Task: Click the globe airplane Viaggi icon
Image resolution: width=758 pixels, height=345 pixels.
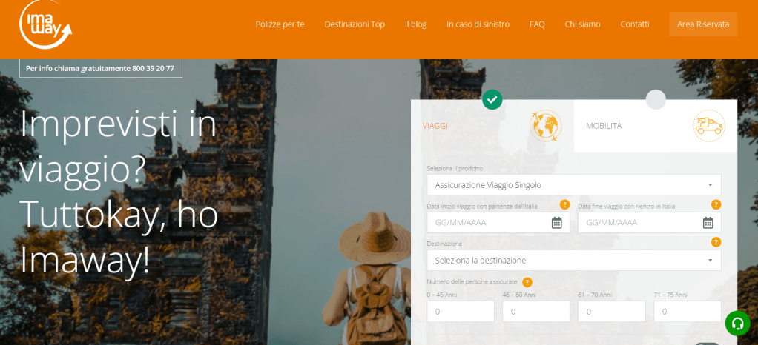Action: [545, 126]
